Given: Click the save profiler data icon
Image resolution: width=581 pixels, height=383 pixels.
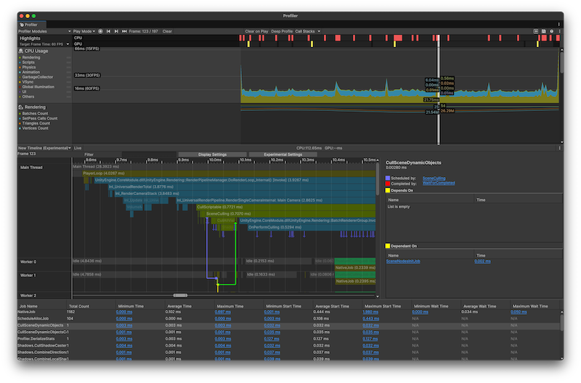Looking at the screenshot, I should coord(543,32).
